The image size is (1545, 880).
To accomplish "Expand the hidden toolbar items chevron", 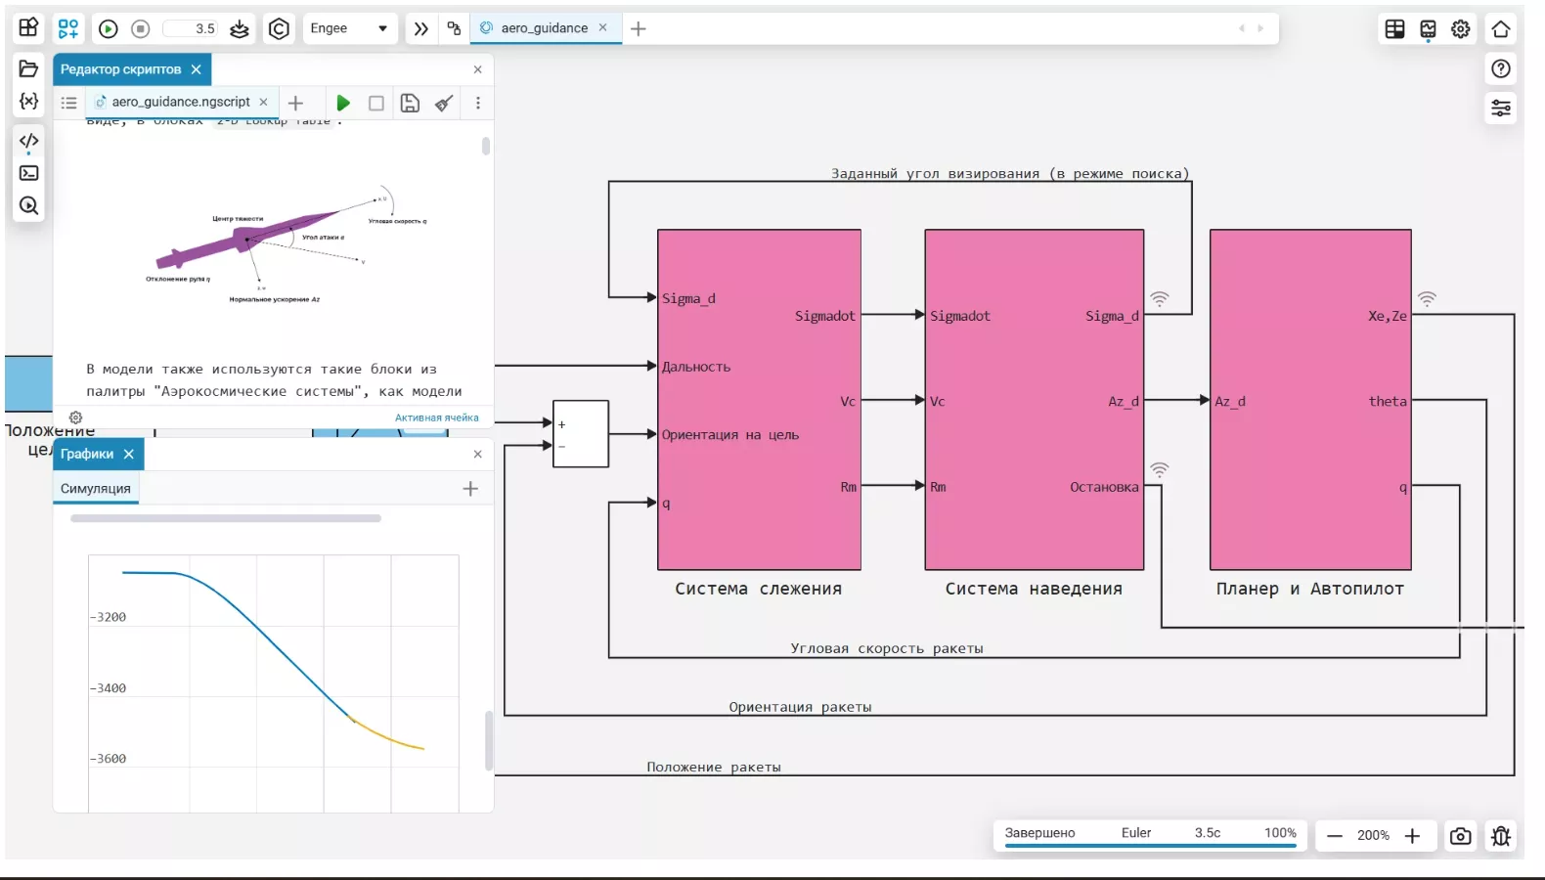I will click(421, 29).
